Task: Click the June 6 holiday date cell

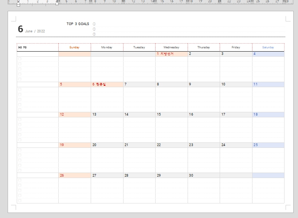Action: click(x=107, y=84)
